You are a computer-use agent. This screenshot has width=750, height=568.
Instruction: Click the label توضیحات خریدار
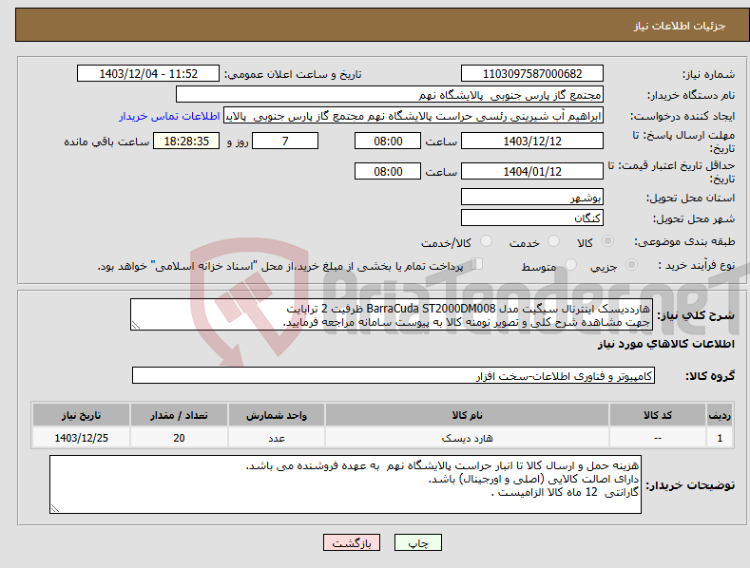(690, 485)
